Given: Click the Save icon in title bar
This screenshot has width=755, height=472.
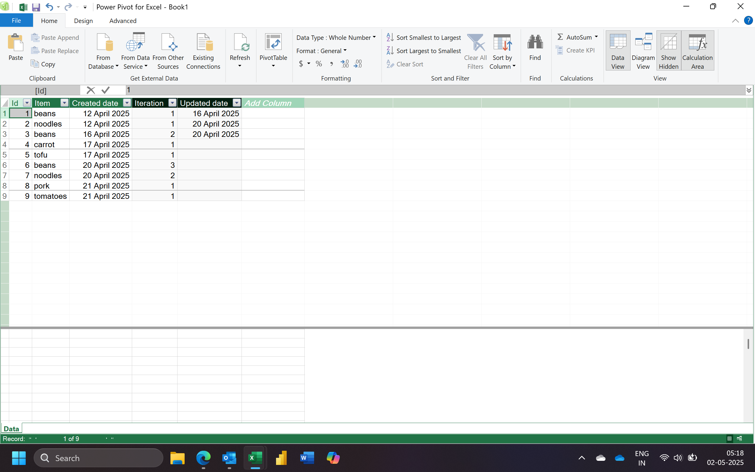Looking at the screenshot, I should (36, 7).
